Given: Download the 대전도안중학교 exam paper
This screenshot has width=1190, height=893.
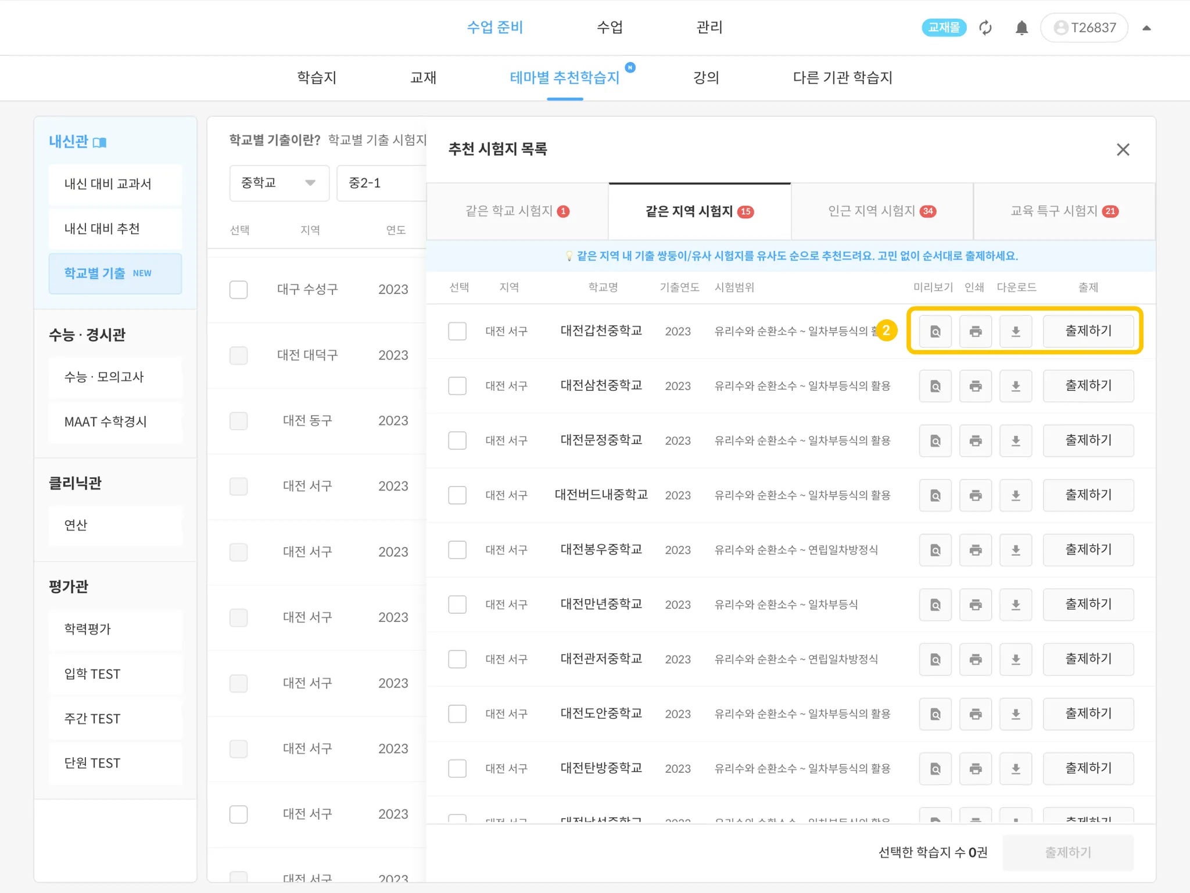Looking at the screenshot, I should [x=1015, y=714].
